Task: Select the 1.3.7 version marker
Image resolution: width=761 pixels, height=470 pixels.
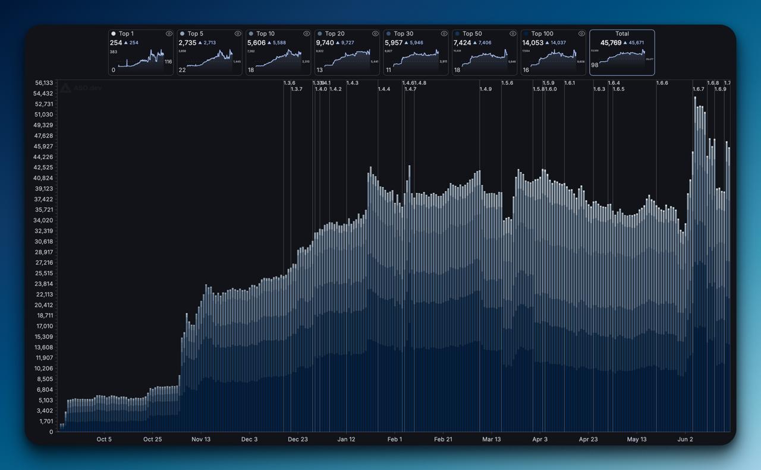Action: [x=297, y=89]
